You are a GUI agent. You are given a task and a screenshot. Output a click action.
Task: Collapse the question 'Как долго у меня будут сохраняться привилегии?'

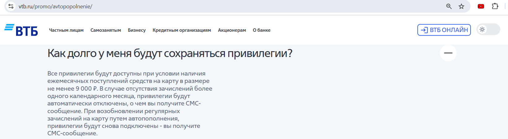(x=170, y=53)
